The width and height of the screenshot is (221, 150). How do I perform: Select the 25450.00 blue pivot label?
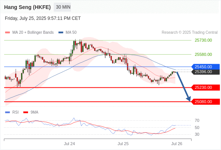206,67
